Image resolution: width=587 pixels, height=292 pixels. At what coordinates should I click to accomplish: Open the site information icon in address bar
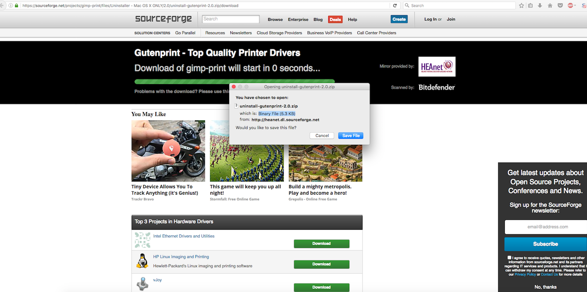[10, 5]
